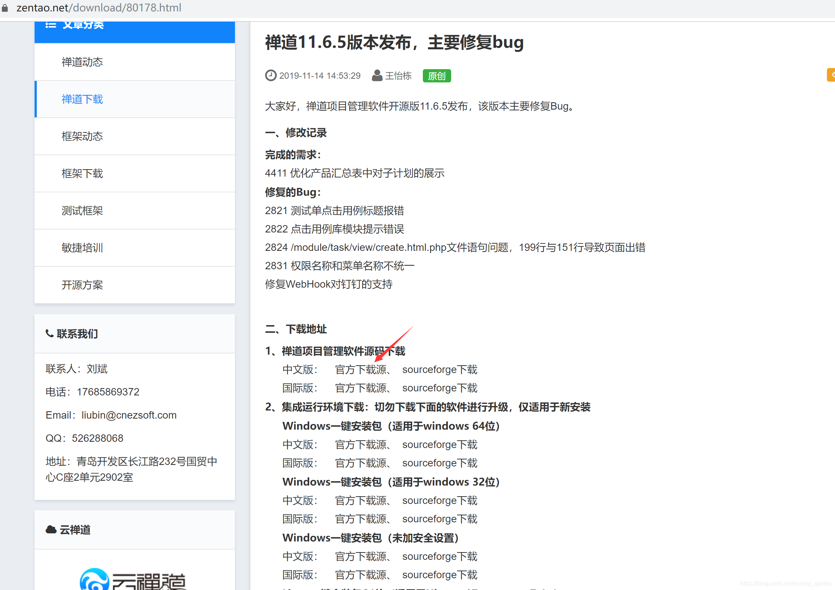Image resolution: width=835 pixels, height=590 pixels.
Task: Open the 测试框架 category
Action: 135,211
